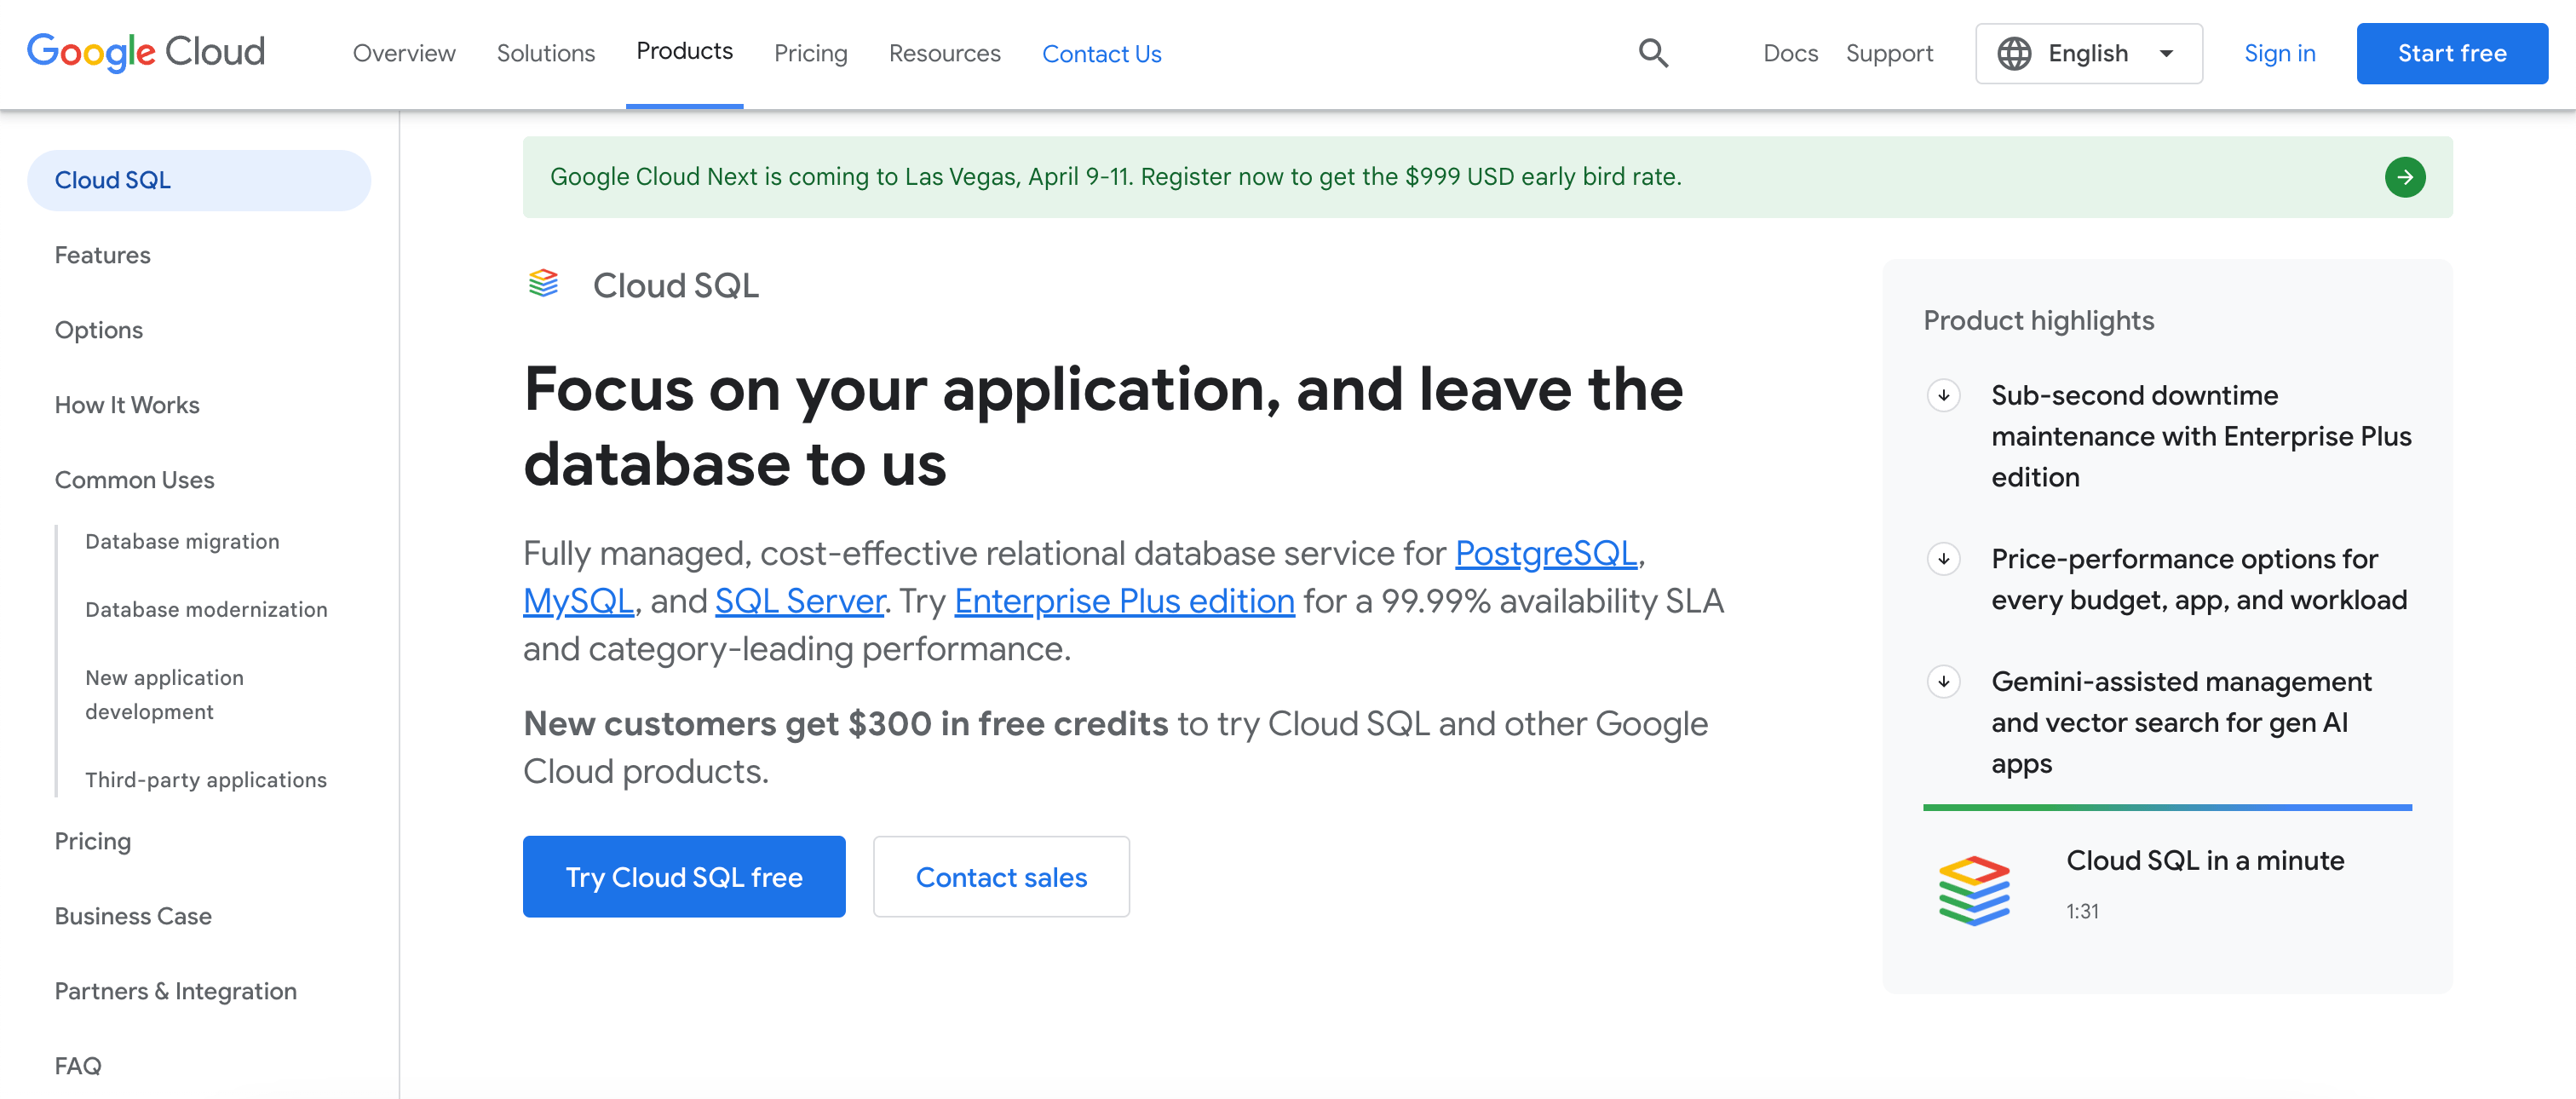Open the Pricing top nav item

point(810,53)
